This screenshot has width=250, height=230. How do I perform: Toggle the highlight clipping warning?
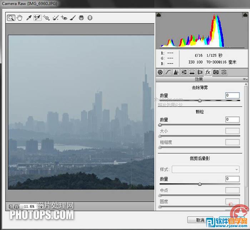click(x=245, y=15)
